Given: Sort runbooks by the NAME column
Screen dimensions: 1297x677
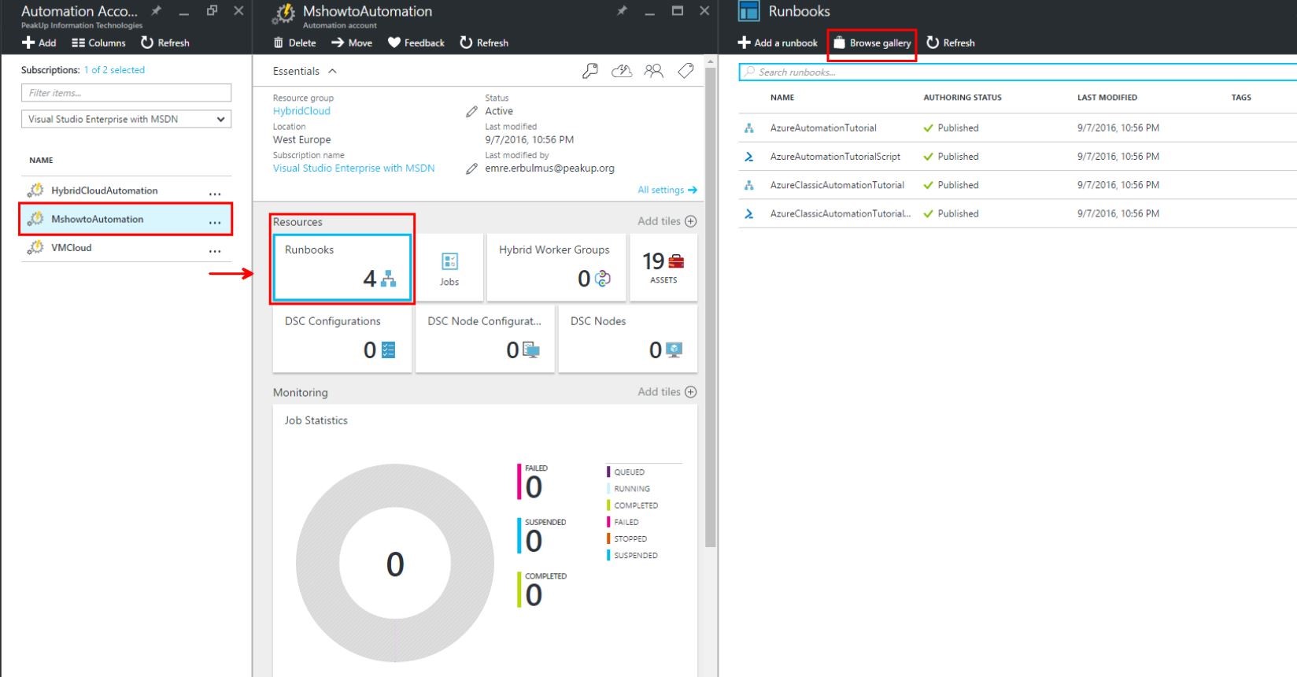Looking at the screenshot, I should tap(782, 98).
